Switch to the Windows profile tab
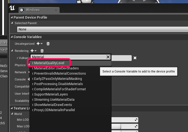Image resolution: width=188 pixels, height=132 pixels. (39, 10)
